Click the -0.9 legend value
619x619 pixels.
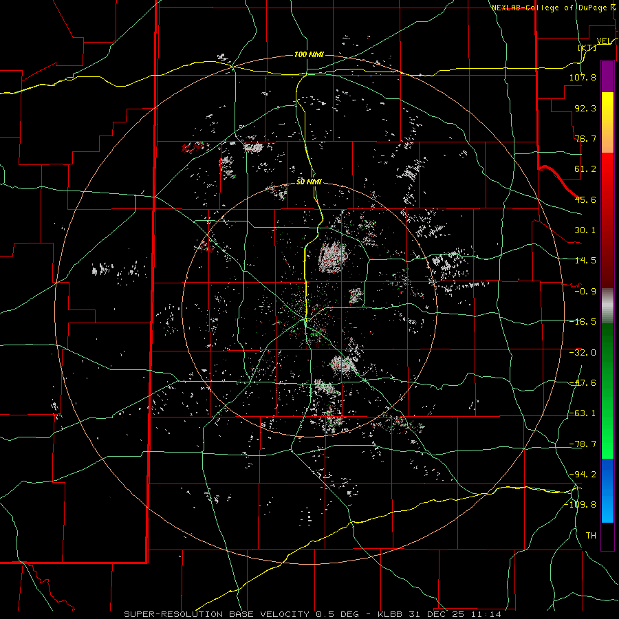click(585, 292)
